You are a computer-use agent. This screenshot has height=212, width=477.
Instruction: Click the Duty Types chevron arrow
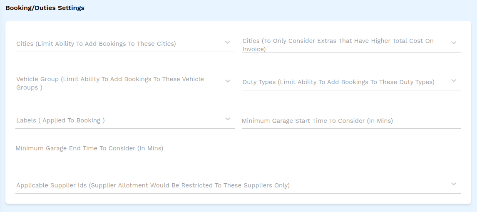[x=454, y=80]
